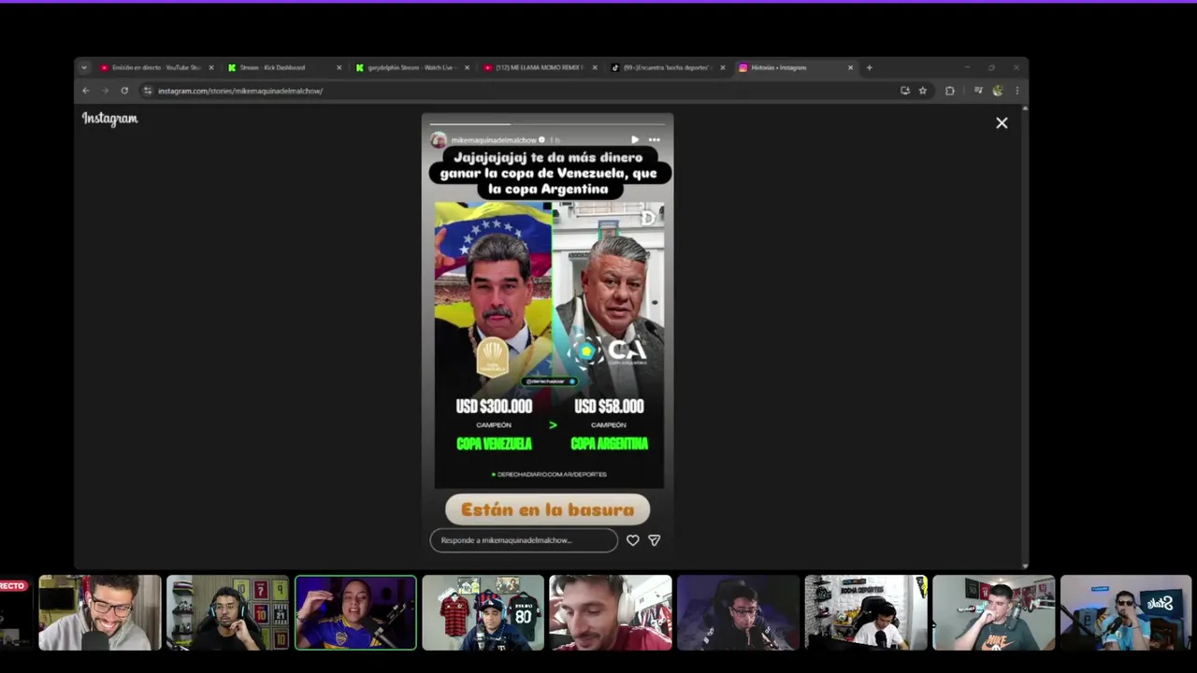Viewport: 1197px width, 673px height.
Task: Close the YouTube Studio tab
Action: 211,67
